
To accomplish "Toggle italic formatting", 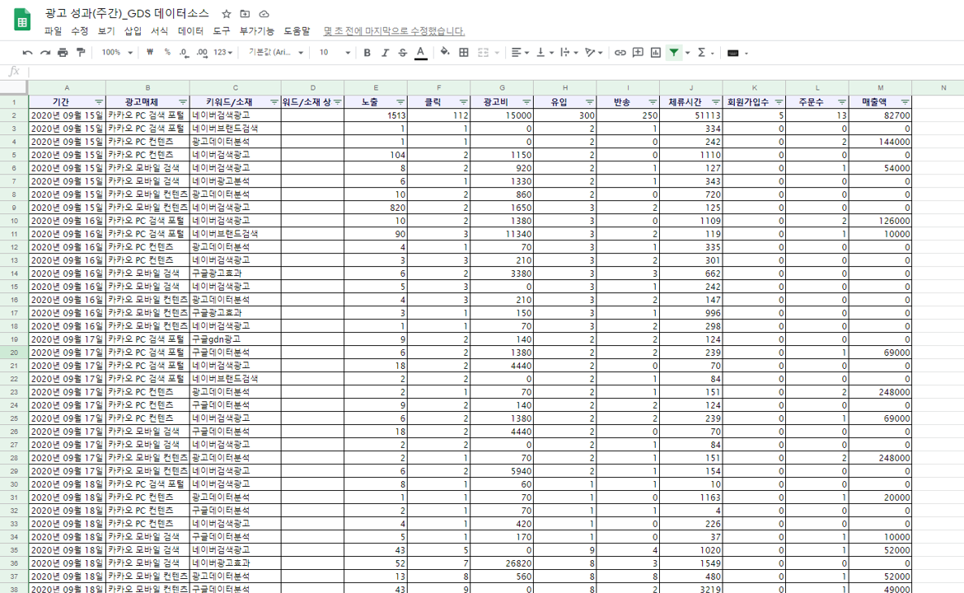I will click(385, 53).
